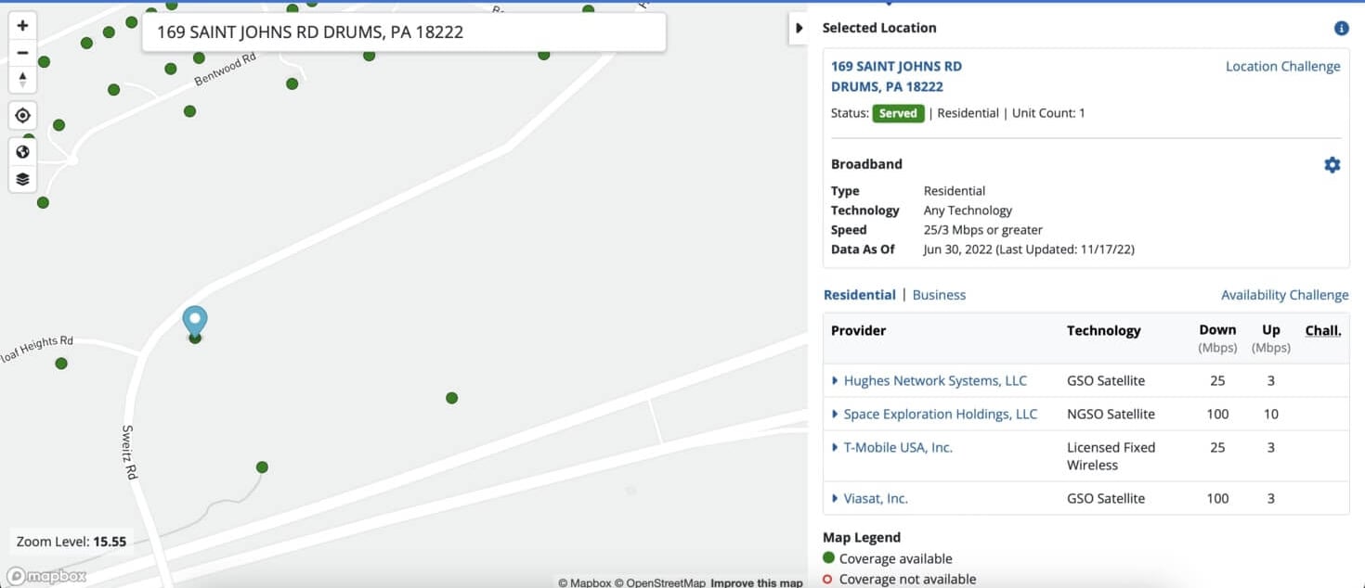
Task: Collapse the side panel with arrow
Action: 799,29
